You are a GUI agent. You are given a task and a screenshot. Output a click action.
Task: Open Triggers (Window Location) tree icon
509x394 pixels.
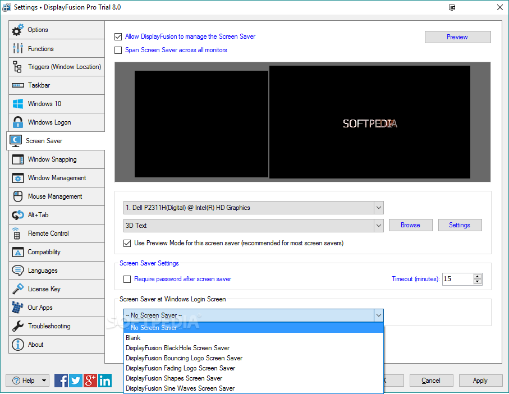(x=17, y=67)
